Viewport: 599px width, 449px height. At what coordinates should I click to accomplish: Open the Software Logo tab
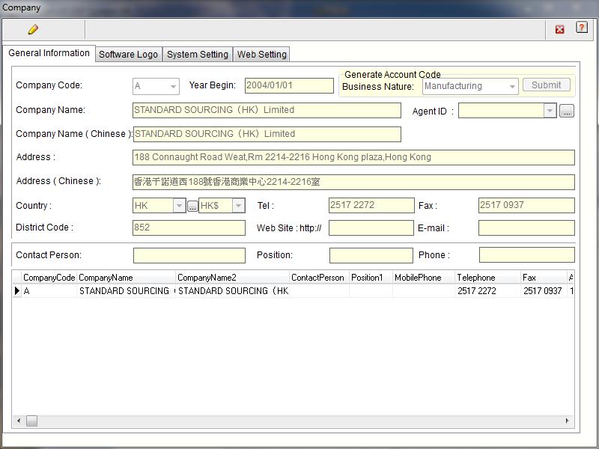tap(128, 54)
